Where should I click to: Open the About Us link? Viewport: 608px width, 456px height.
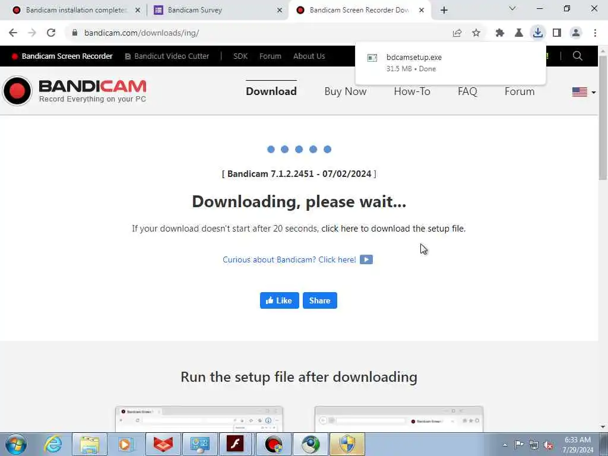tap(309, 56)
